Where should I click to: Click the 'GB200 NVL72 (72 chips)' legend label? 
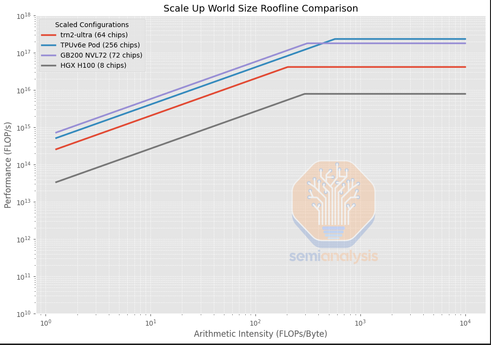point(101,55)
